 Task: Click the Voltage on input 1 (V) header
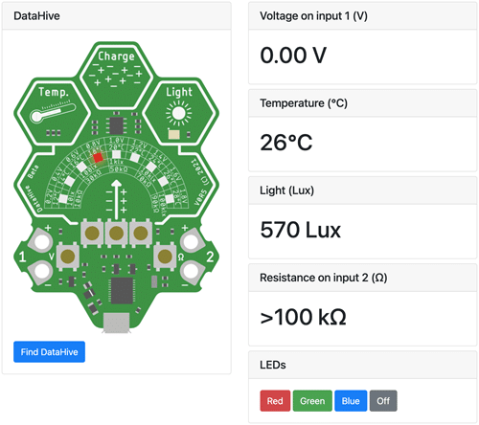[363, 16]
